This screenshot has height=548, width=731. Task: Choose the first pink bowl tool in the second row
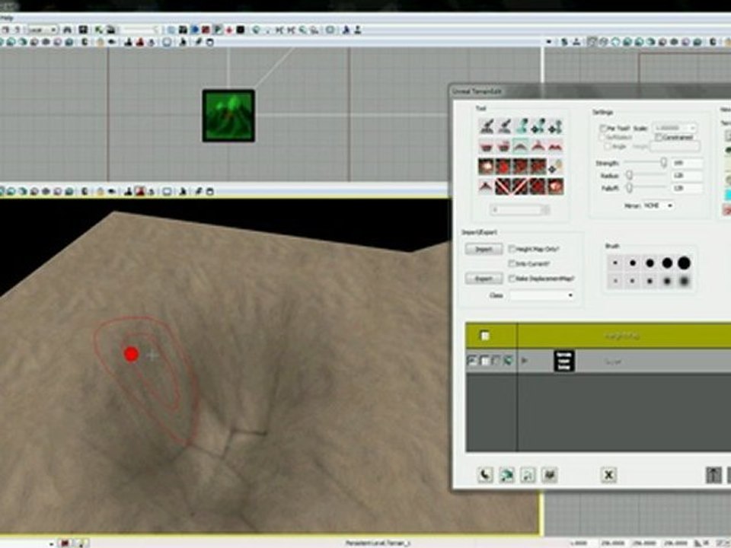tap(487, 146)
